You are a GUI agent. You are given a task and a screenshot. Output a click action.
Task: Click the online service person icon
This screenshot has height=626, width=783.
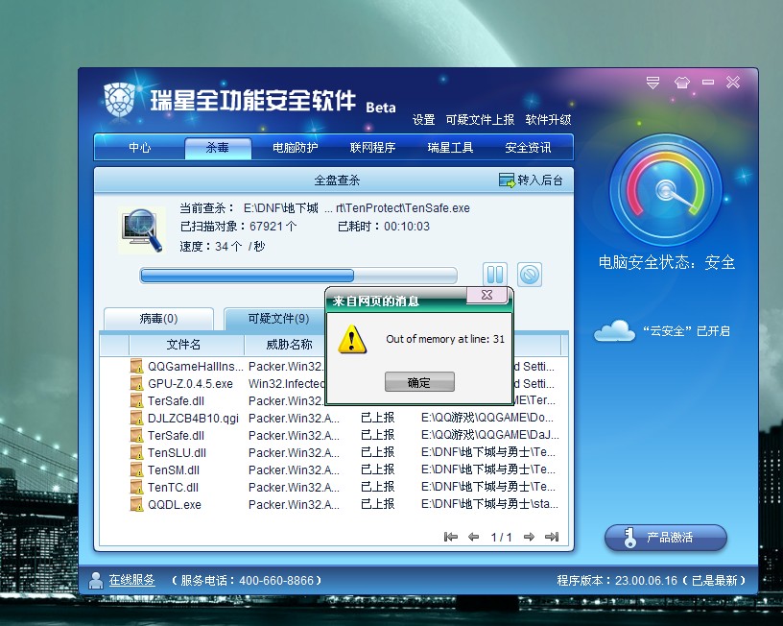[95, 580]
